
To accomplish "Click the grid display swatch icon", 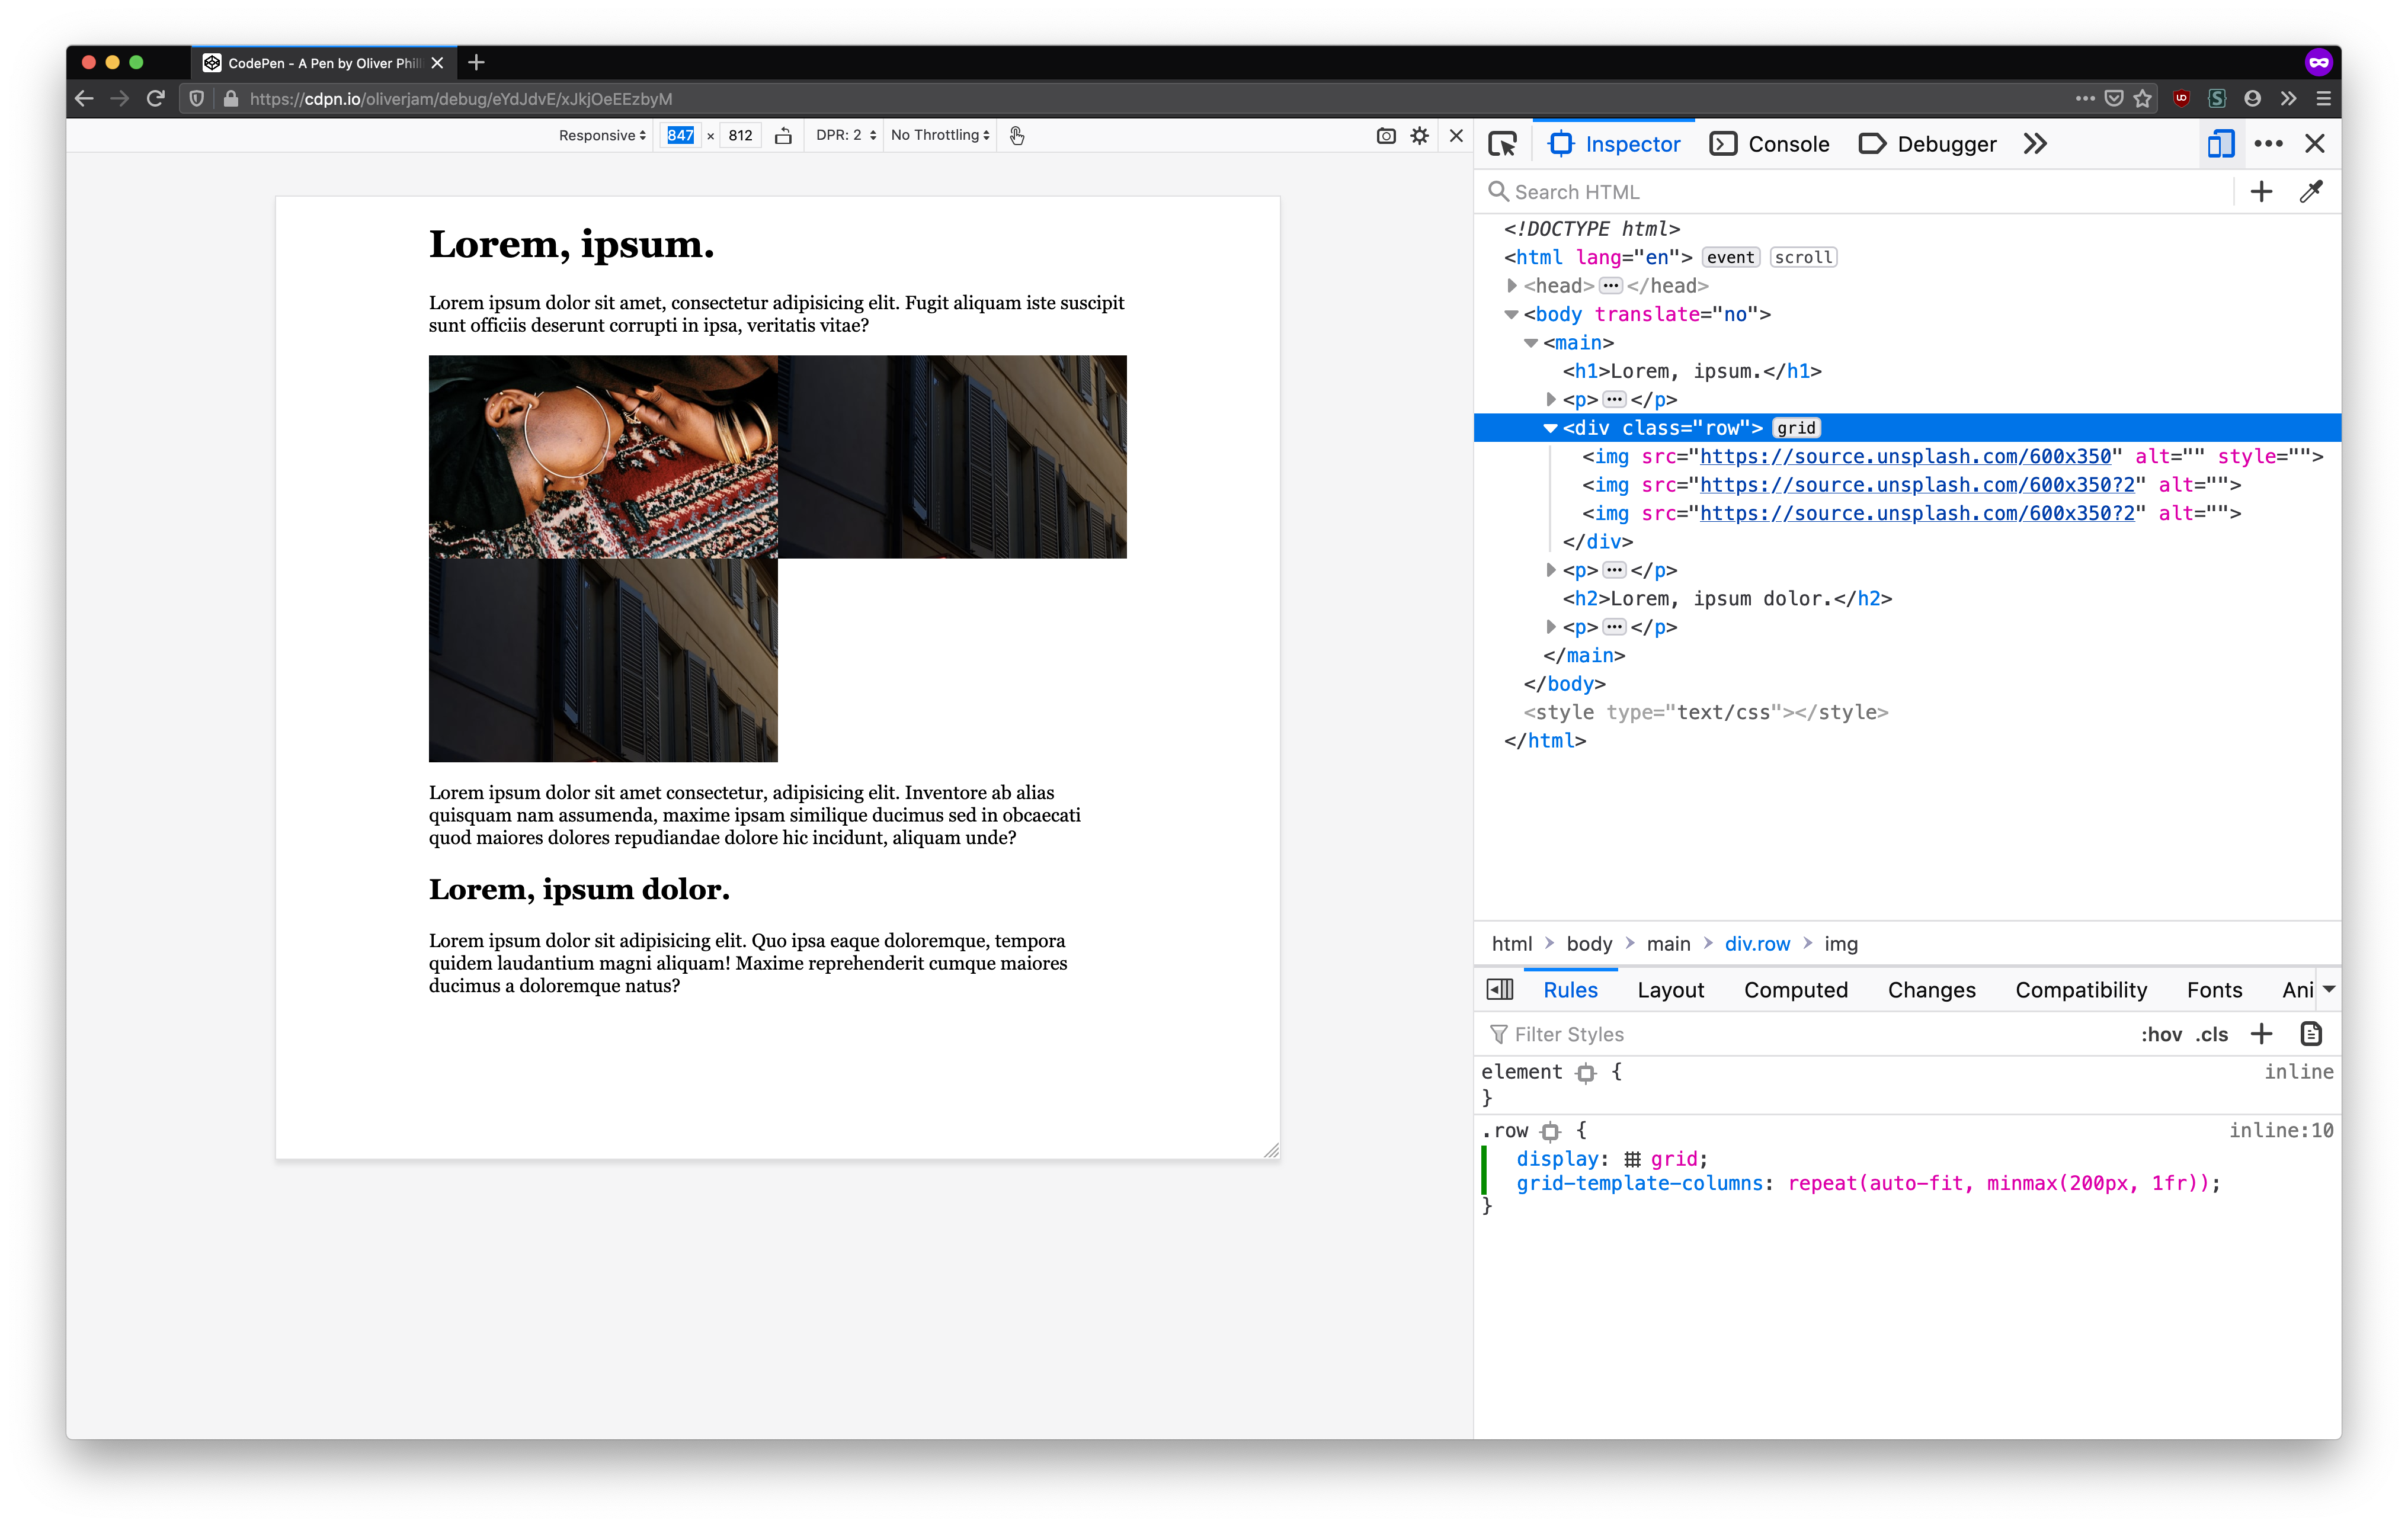I will pyautogui.click(x=1632, y=1159).
